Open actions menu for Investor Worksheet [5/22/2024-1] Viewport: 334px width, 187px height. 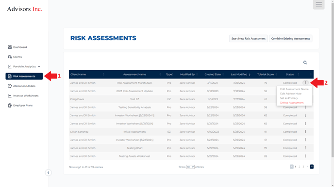click(305, 115)
